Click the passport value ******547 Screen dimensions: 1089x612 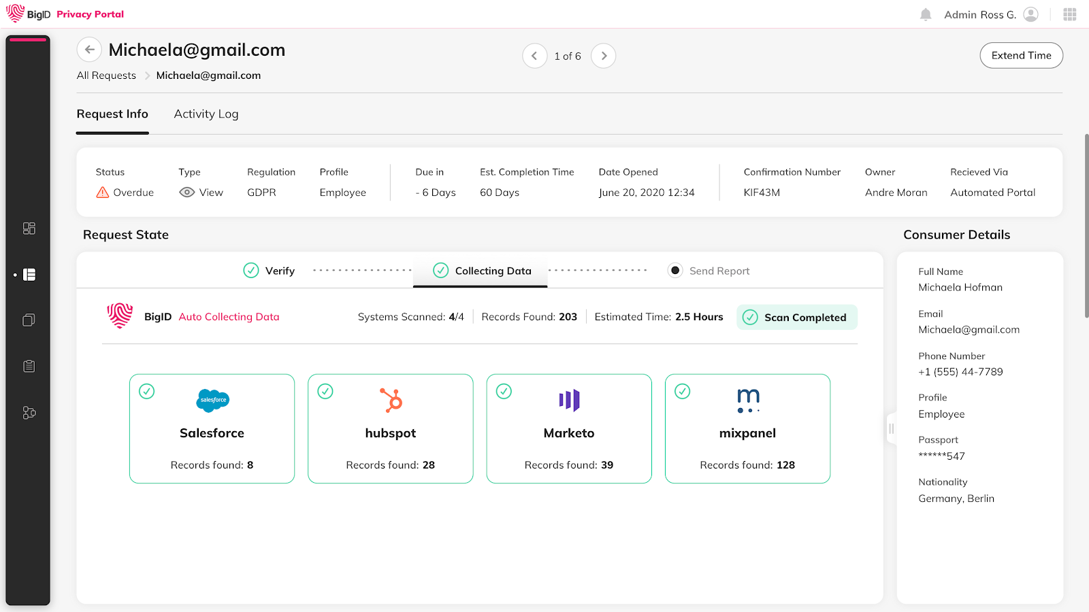(x=941, y=456)
